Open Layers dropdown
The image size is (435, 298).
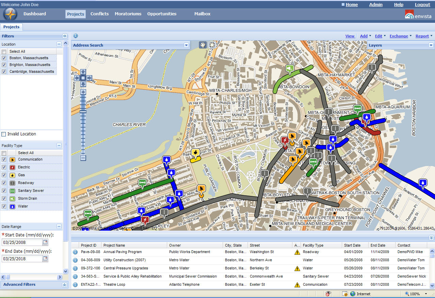point(431,45)
